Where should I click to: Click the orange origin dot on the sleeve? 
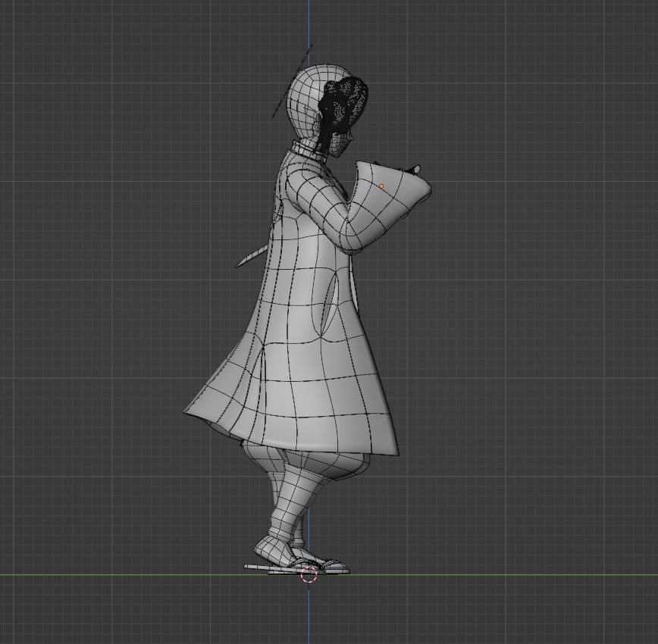coord(381,186)
